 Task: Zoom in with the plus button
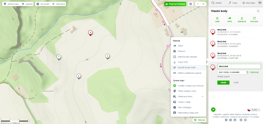[203, 4]
